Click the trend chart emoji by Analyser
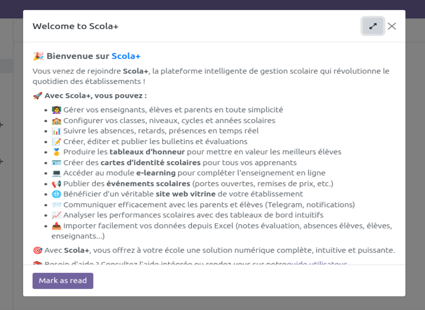425x310 pixels. click(x=56, y=215)
